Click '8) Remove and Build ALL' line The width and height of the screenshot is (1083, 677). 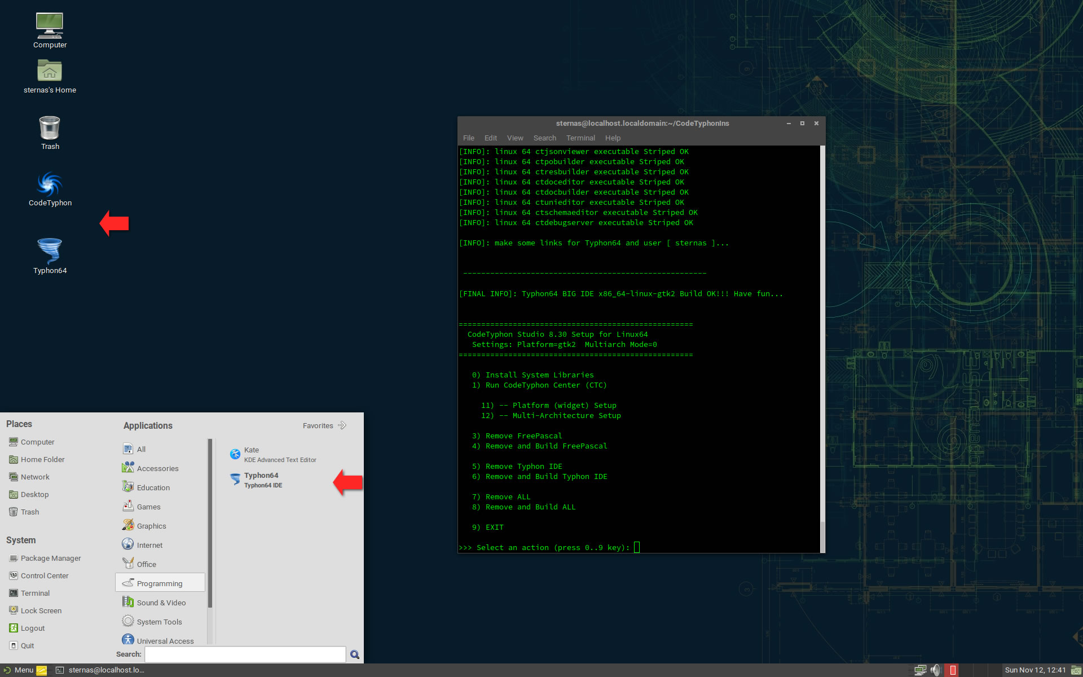pyautogui.click(x=524, y=507)
